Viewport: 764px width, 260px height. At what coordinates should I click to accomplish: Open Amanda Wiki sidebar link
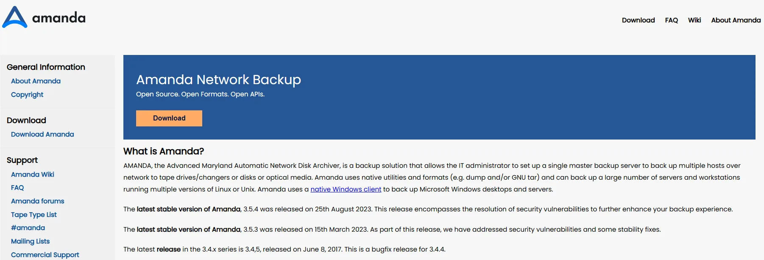(x=33, y=175)
